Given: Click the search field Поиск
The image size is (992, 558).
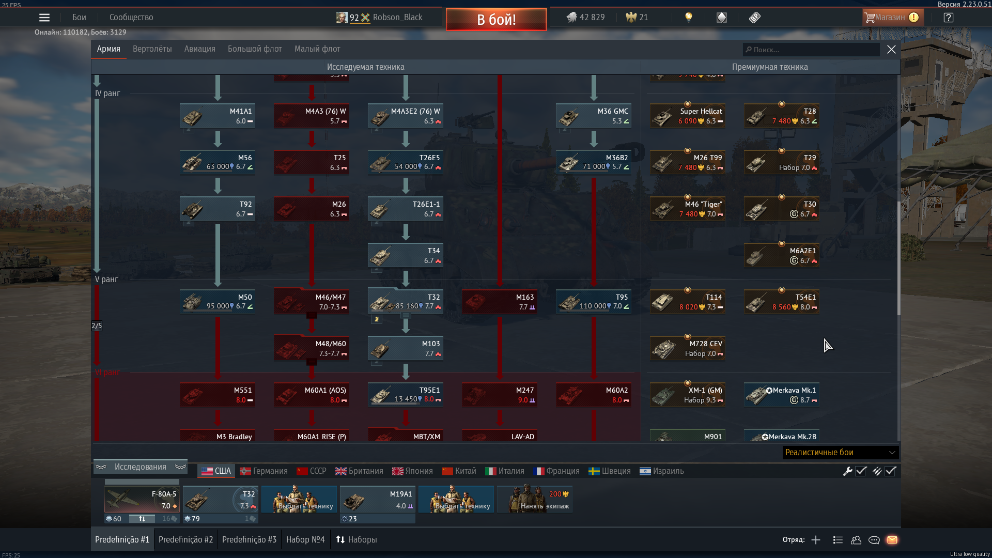Looking at the screenshot, I should point(811,50).
